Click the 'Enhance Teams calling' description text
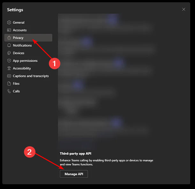The image size is (195, 189). 107,162
